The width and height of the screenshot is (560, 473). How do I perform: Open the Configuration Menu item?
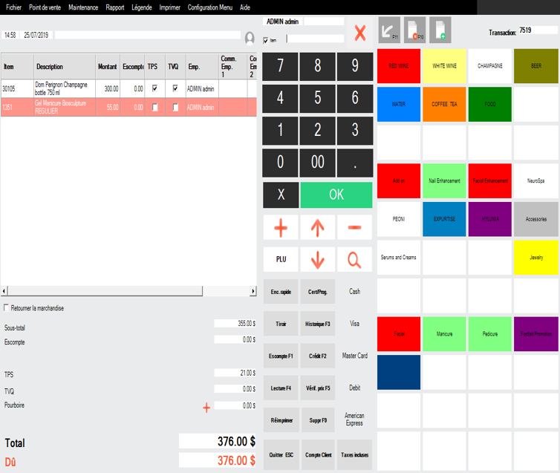point(210,7)
